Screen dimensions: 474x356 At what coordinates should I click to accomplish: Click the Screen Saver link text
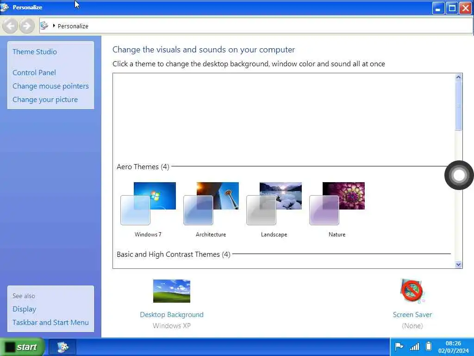coord(412,315)
